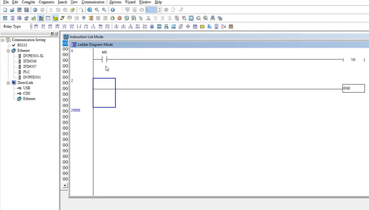The width and height of the screenshot is (369, 210).
Task: Click the blue PID icon in the relay toolbar
Action: 159,26
